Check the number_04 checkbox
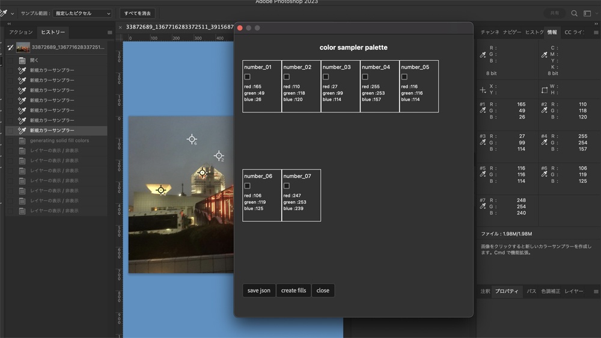The width and height of the screenshot is (601, 338). pyautogui.click(x=365, y=77)
